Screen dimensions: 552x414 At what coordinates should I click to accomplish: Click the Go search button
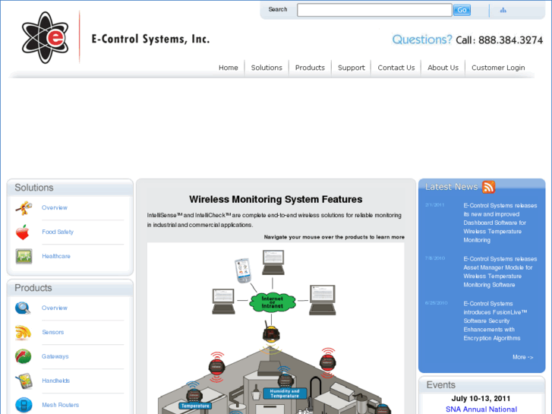(x=462, y=10)
